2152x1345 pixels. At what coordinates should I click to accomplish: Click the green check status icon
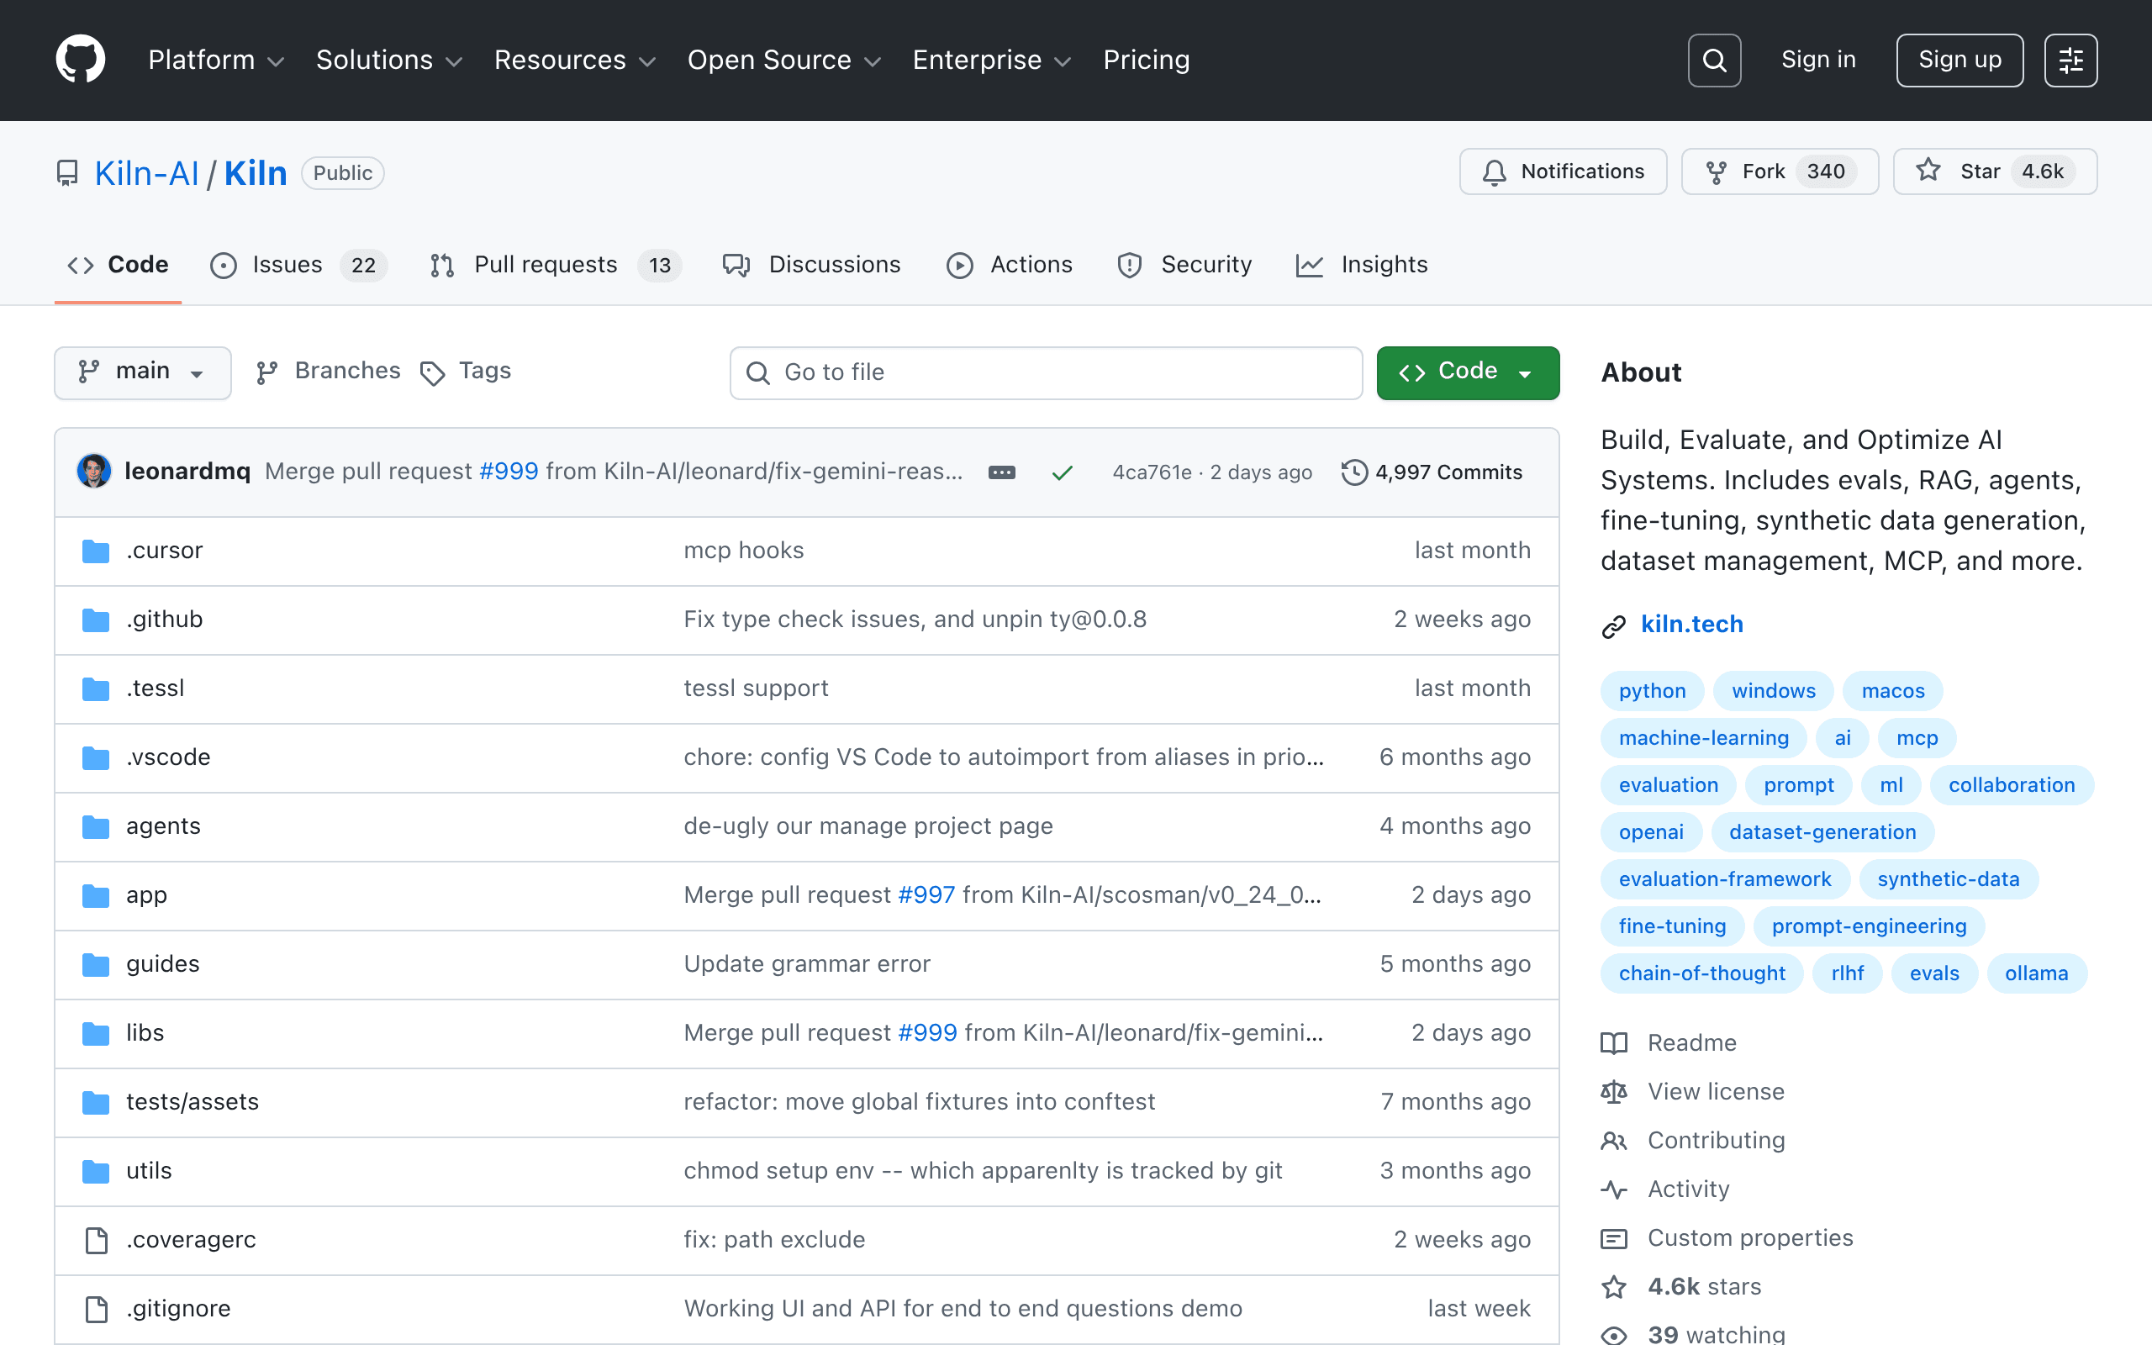click(x=1062, y=472)
